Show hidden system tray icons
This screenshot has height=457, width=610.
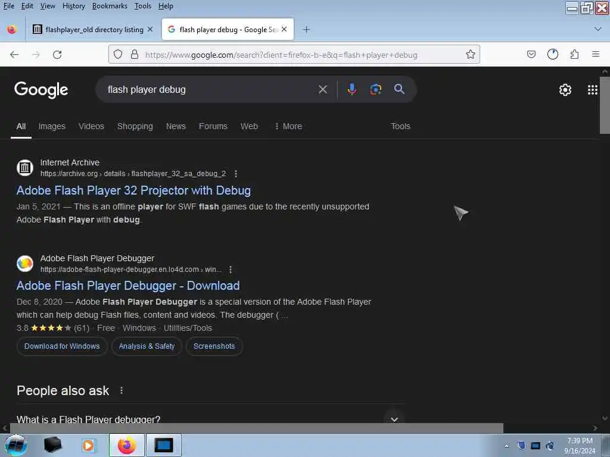click(x=506, y=446)
